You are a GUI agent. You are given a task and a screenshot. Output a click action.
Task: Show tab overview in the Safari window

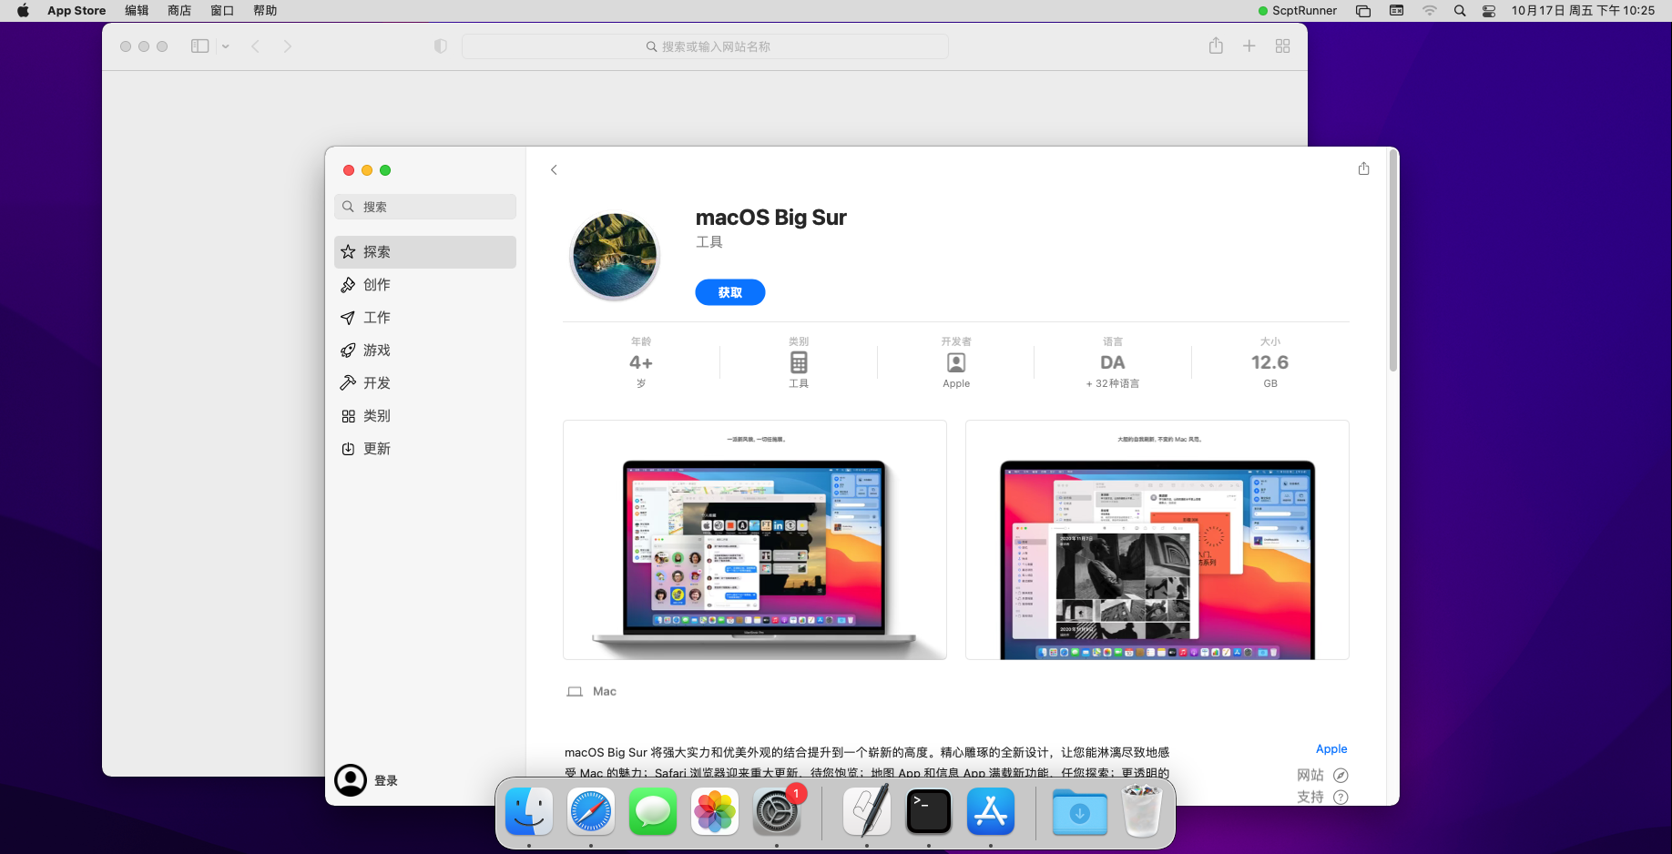[x=1282, y=46]
